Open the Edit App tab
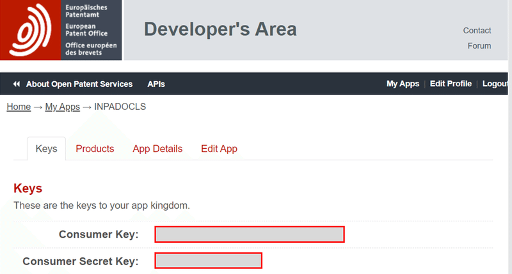The width and height of the screenshot is (512, 274). tap(219, 149)
